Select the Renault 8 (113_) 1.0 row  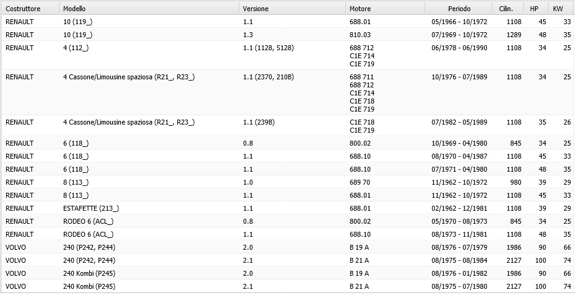288,182
